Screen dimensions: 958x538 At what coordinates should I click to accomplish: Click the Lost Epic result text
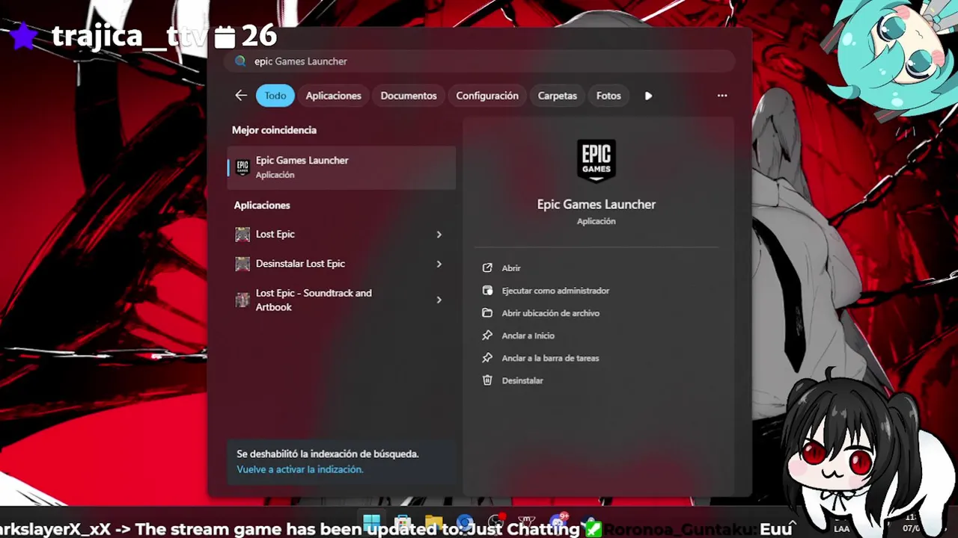[x=275, y=234]
